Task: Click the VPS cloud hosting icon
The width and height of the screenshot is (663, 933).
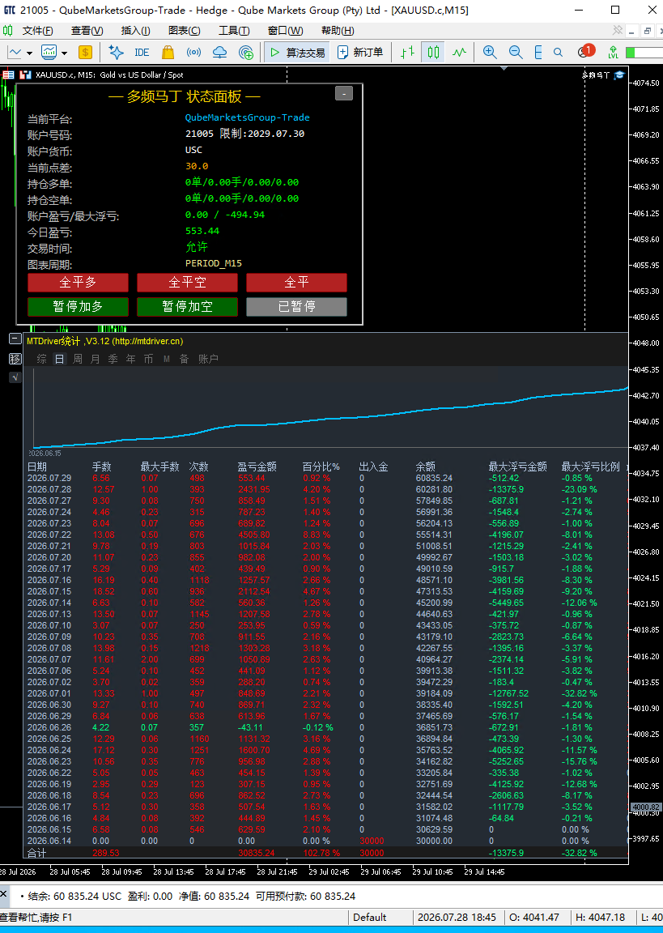Action: pyautogui.click(x=220, y=53)
